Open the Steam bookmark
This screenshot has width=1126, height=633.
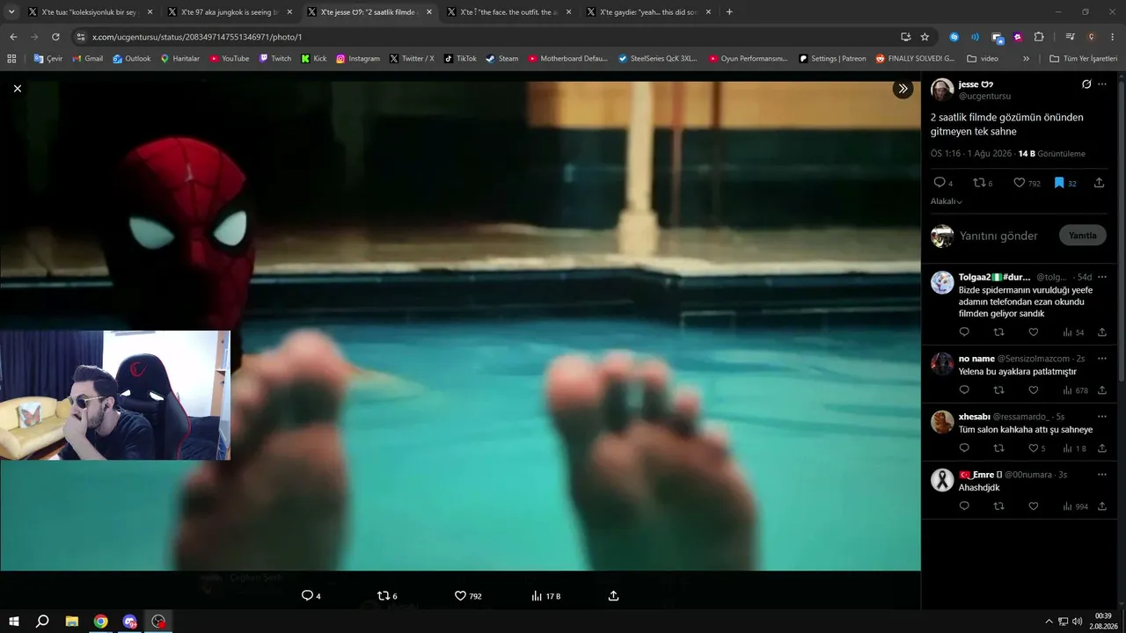tap(502, 59)
